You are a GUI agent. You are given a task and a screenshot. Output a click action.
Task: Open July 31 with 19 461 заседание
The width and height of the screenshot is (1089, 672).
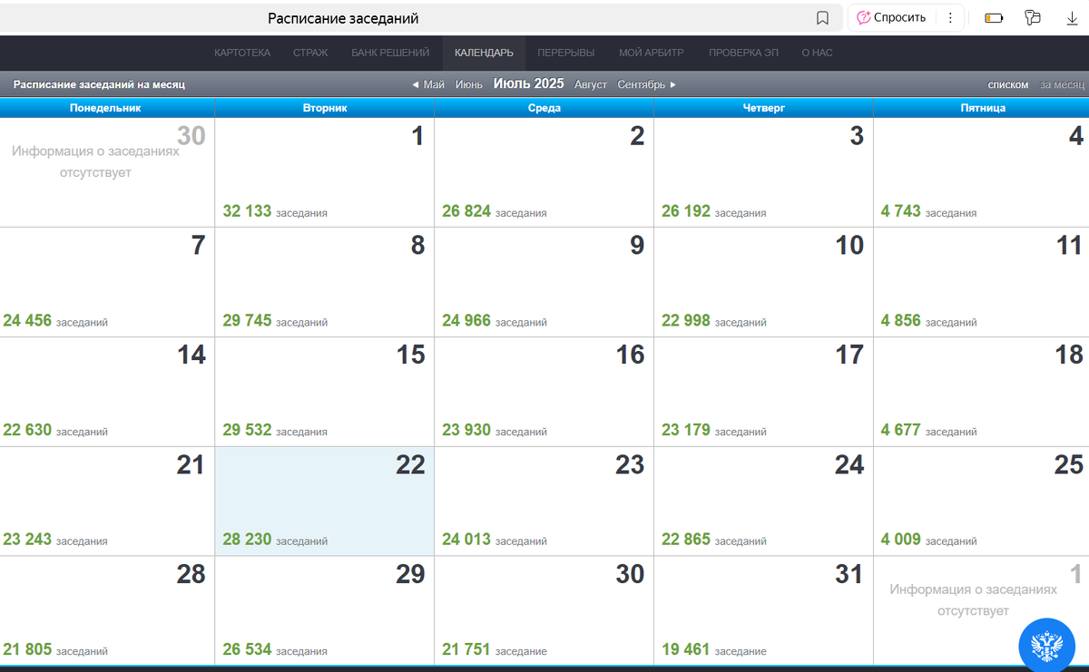tap(763, 611)
